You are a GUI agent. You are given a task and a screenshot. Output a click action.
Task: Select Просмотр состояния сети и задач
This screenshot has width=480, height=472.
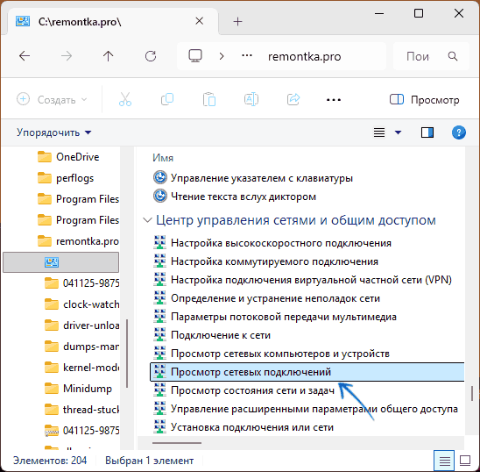click(244, 390)
